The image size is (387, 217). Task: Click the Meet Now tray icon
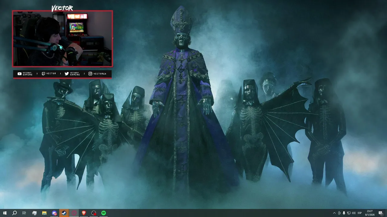339,213
